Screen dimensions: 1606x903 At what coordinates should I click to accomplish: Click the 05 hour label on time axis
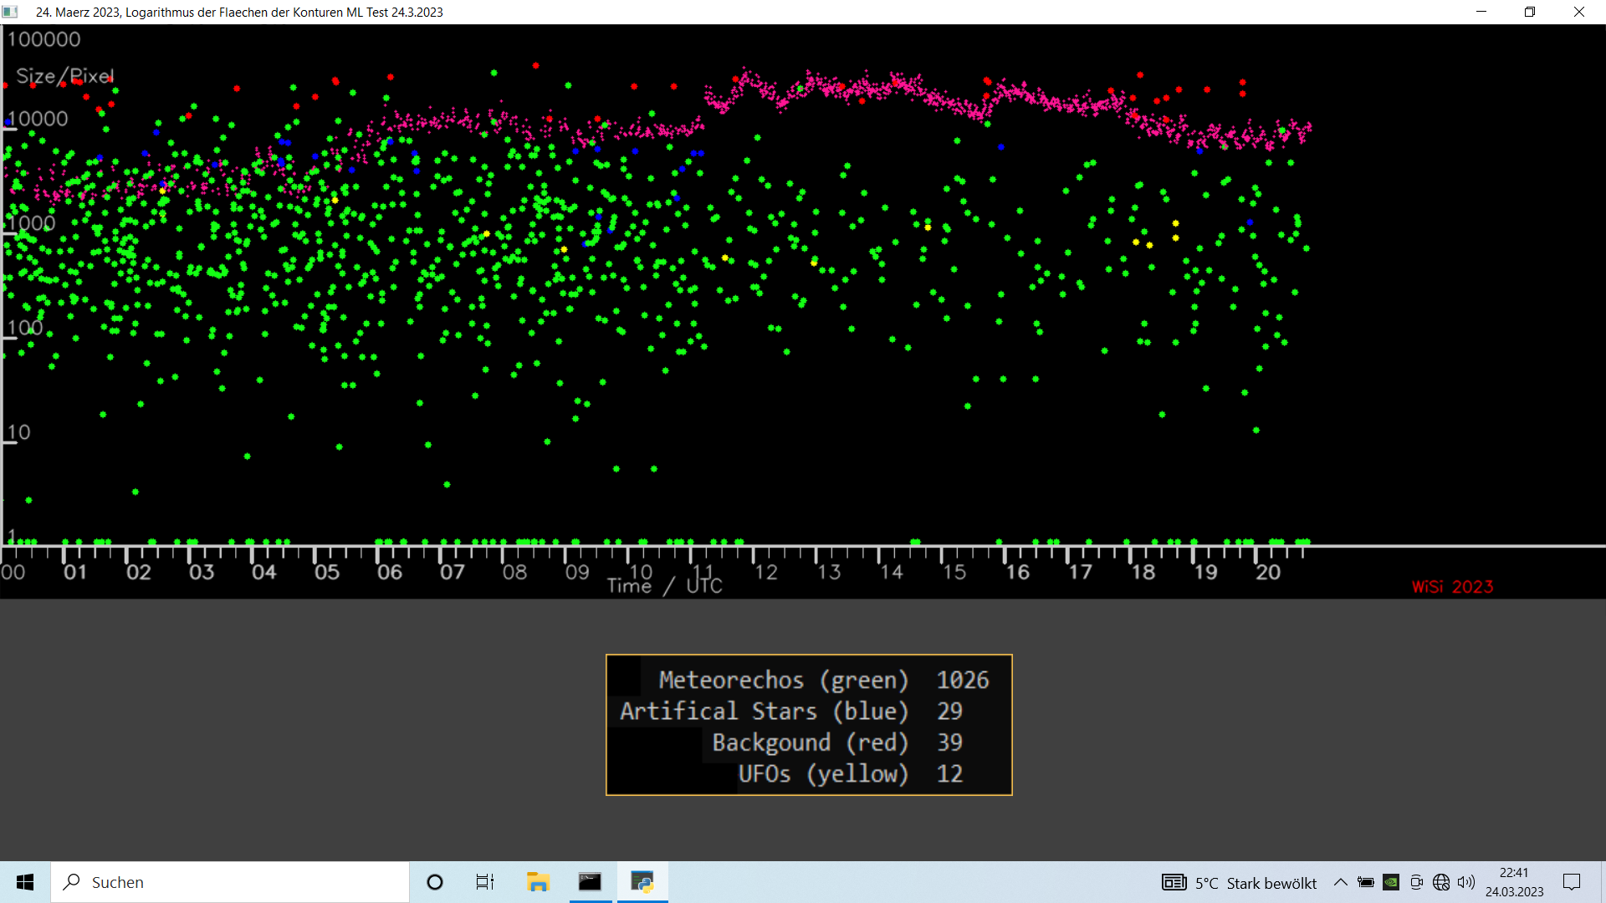pos(327,573)
